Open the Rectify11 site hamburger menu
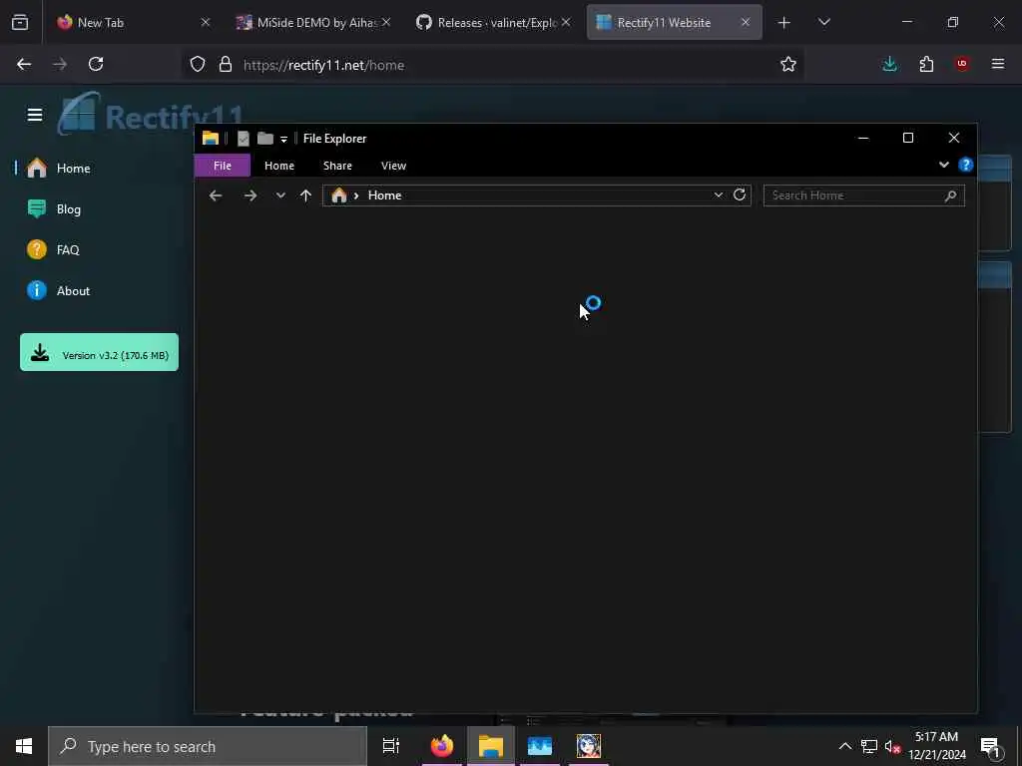Viewport: 1022px width, 766px height. [x=35, y=116]
